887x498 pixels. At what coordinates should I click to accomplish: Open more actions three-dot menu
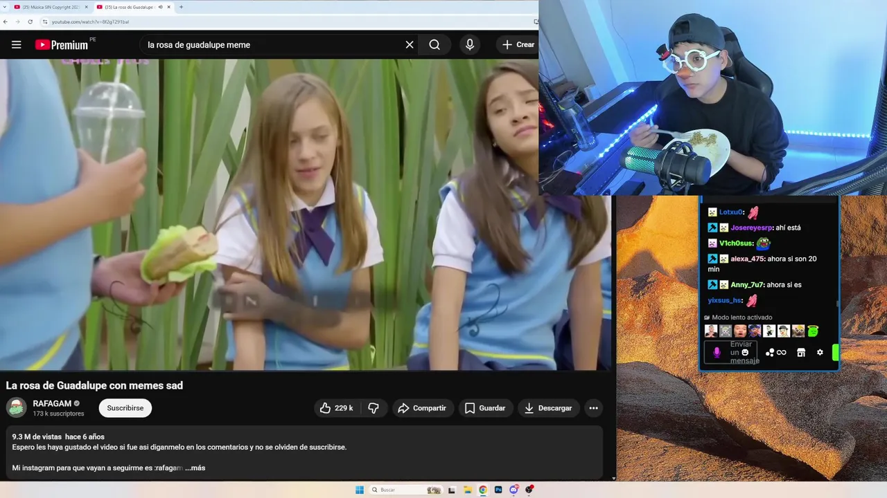593,408
